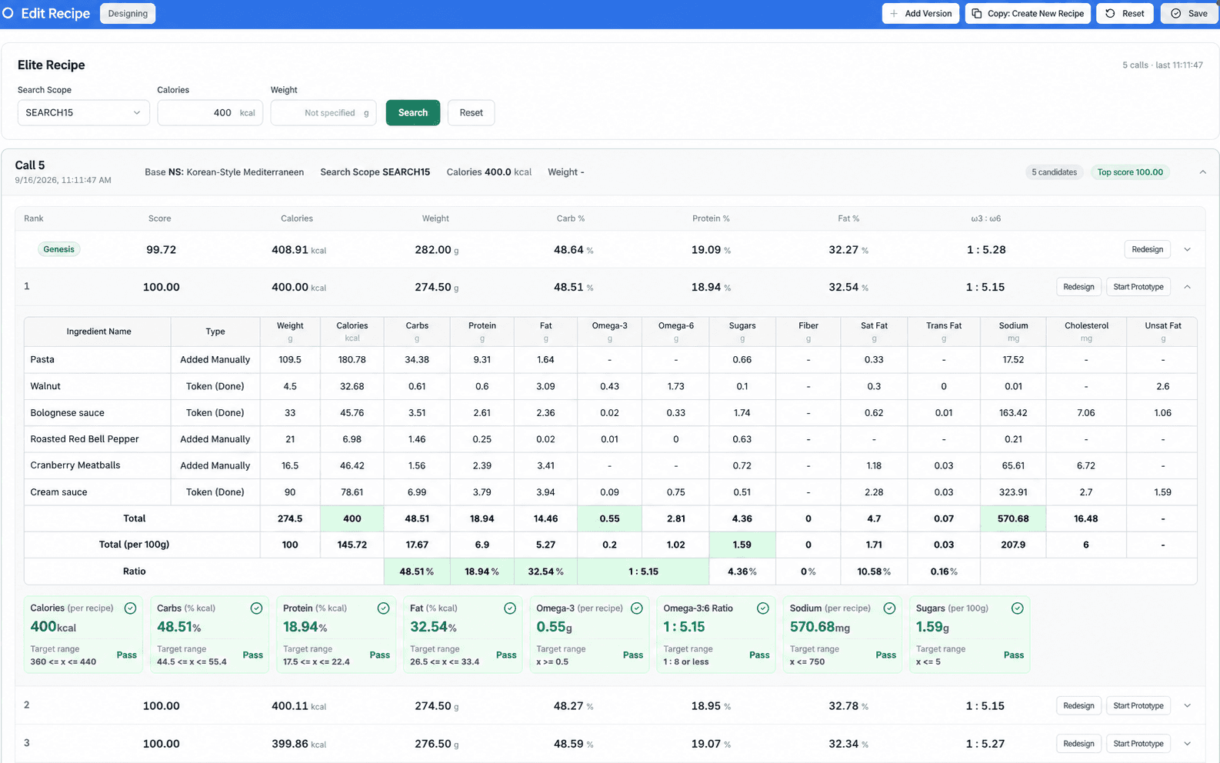Expand the Genesis row details
This screenshot has width=1220, height=763.
point(1188,249)
